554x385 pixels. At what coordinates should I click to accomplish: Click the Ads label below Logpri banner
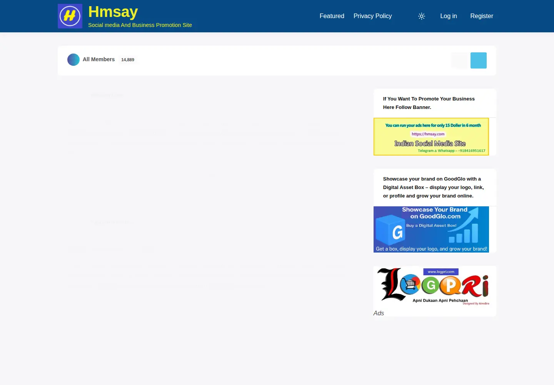point(379,313)
